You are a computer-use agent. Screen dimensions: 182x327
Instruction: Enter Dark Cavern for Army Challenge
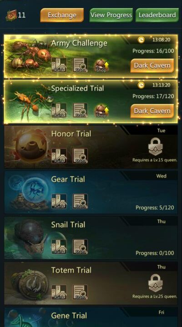click(x=152, y=65)
